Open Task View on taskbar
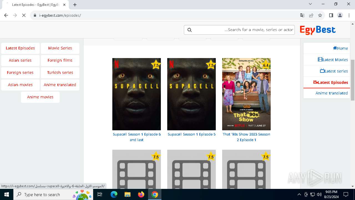Image resolution: width=355 pixels, height=200 pixels. click(100, 194)
